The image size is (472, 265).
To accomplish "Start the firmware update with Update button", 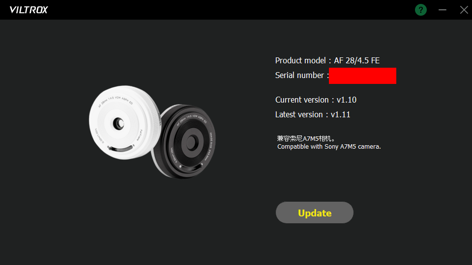I will (315, 212).
